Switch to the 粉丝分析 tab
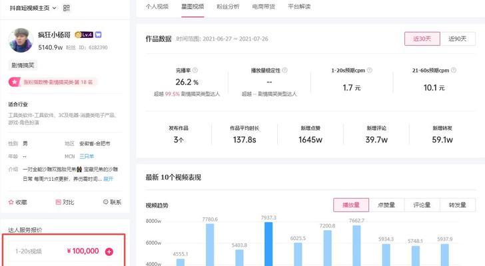485x266 pixels. coord(228,7)
